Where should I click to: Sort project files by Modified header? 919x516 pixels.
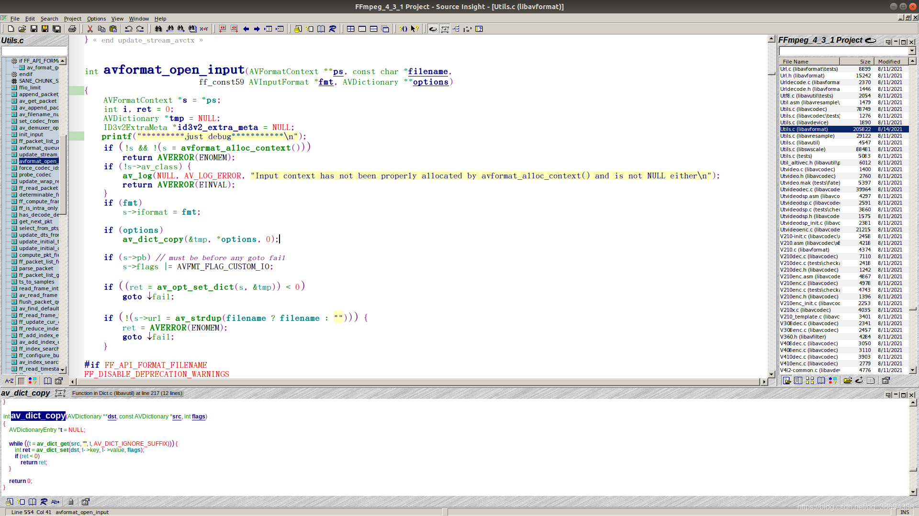pyautogui.click(x=891, y=61)
